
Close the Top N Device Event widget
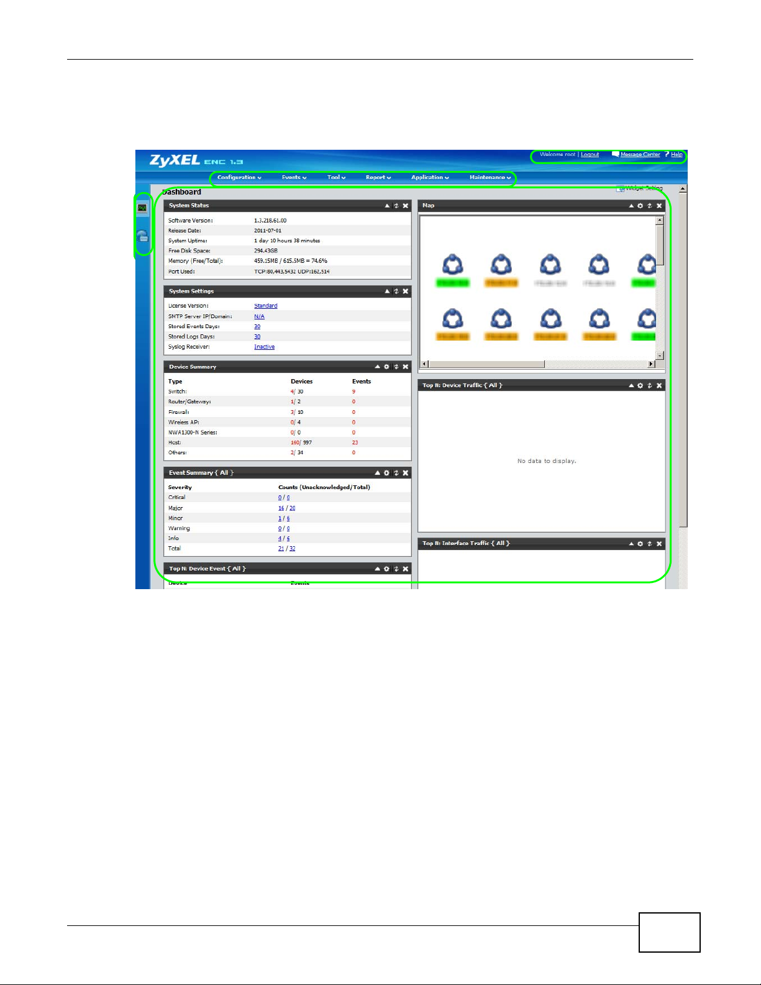click(406, 569)
